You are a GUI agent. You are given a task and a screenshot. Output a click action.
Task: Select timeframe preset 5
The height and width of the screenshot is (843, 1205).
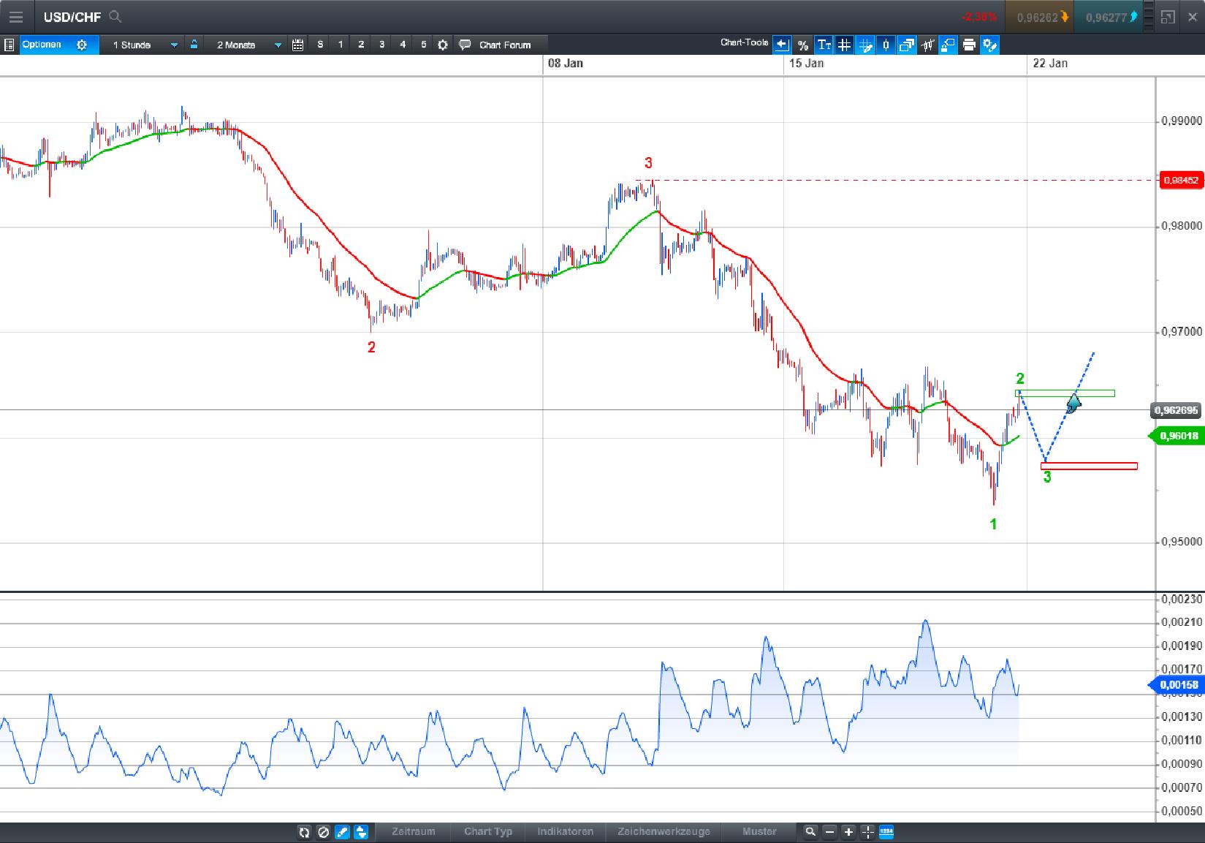(x=422, y=45)
